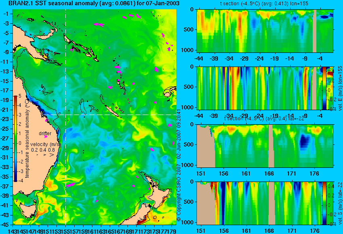
Task: Select the 't section lon=155' panel title
Action: coord(264,4)
